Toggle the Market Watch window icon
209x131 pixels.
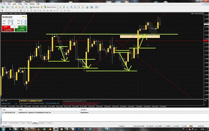(x=12, y=7)
